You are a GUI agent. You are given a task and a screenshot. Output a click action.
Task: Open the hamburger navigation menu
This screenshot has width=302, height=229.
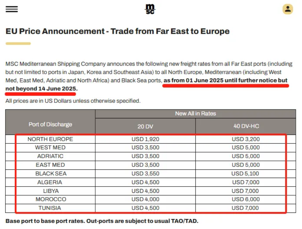pos(12,9)
